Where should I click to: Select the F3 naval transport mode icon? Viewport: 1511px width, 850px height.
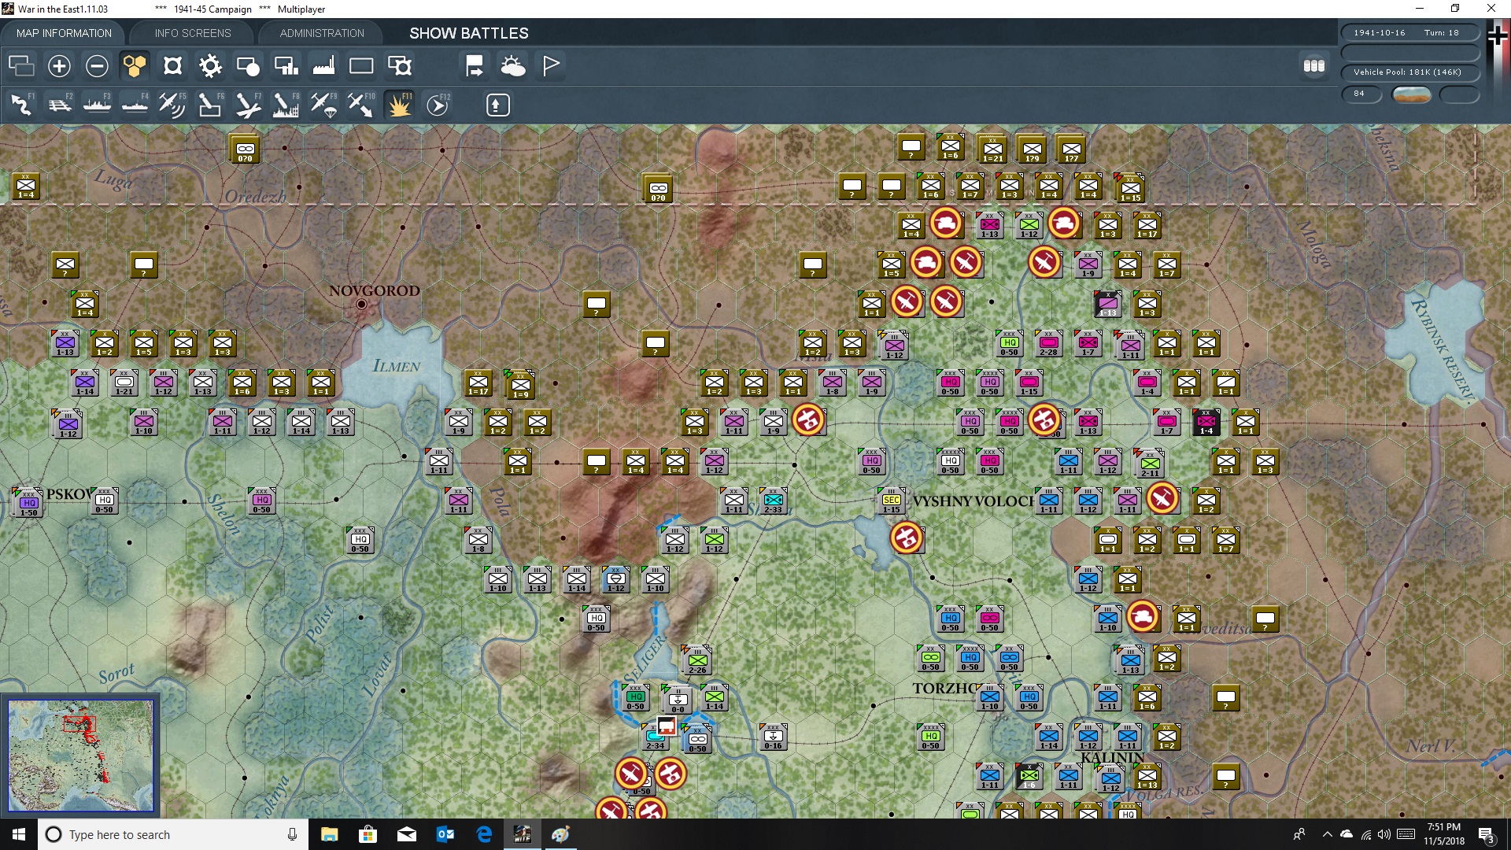pos(97,105)
